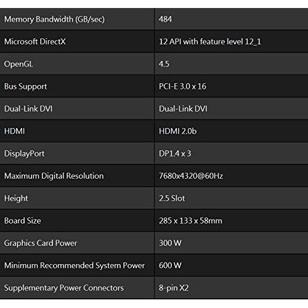Select the 7680x4320@60Hz resolution value
The image size is (308, 308).
tap(191, 176)
